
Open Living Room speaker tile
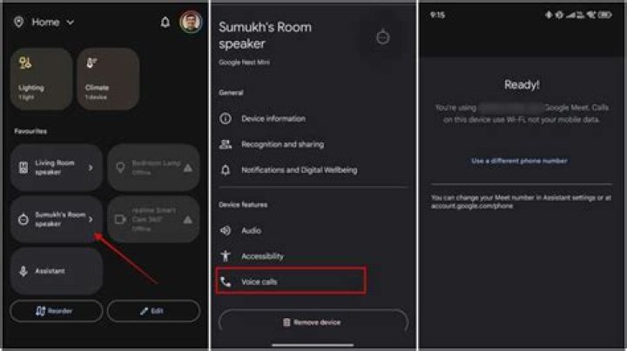click(57, 168)
